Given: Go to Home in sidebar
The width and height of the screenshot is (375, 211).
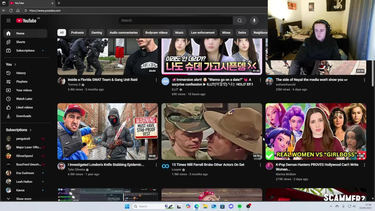Looking at the screenshot, I should 25,33.
